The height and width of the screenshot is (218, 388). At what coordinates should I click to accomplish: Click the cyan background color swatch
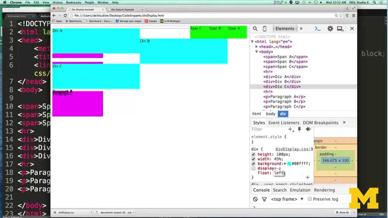(x=289, y=163)
